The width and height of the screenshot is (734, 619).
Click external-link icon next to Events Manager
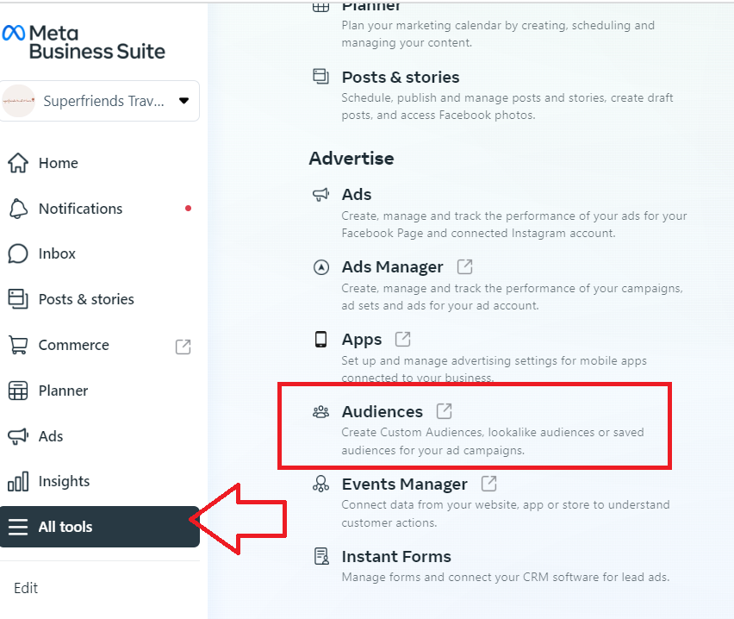point(489,483)
